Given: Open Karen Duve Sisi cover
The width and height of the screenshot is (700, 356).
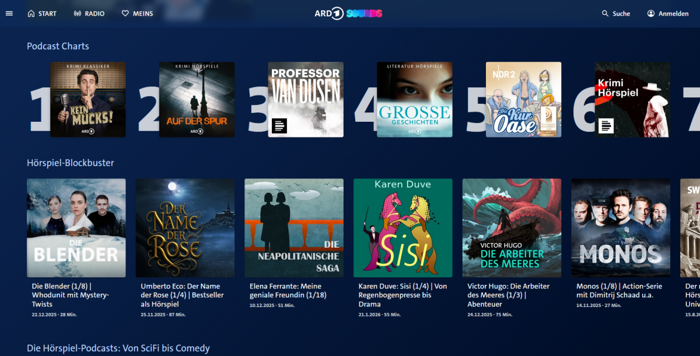Looking at the screenshot, I should point(403,228).
